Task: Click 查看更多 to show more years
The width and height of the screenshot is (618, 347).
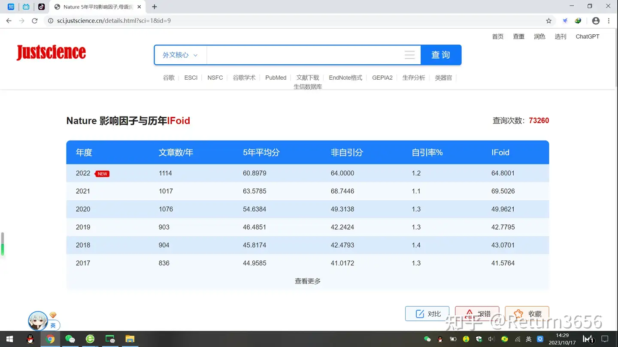Action: pyautogui.click(x=308, y=281)
